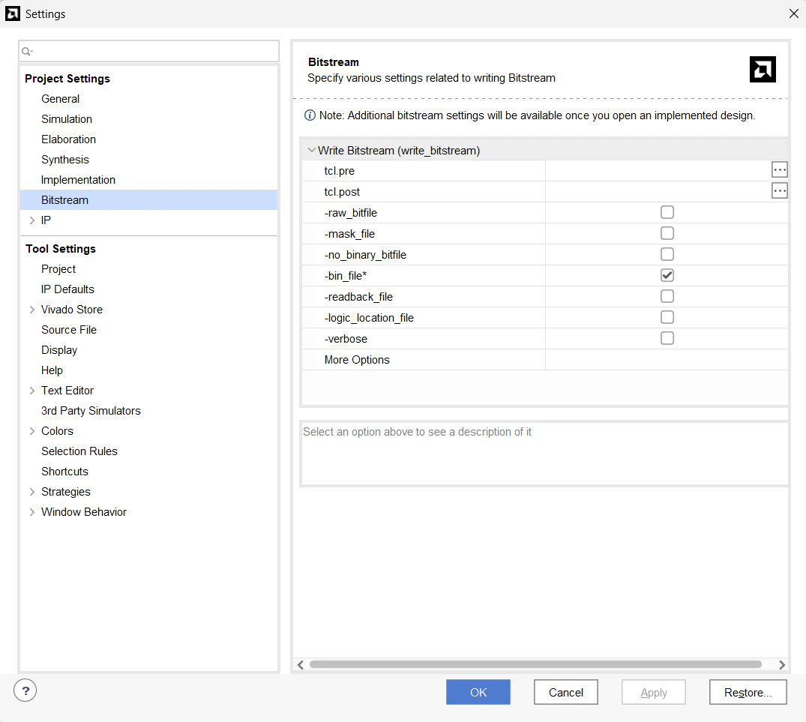Click the OK button

coord(478,691)
